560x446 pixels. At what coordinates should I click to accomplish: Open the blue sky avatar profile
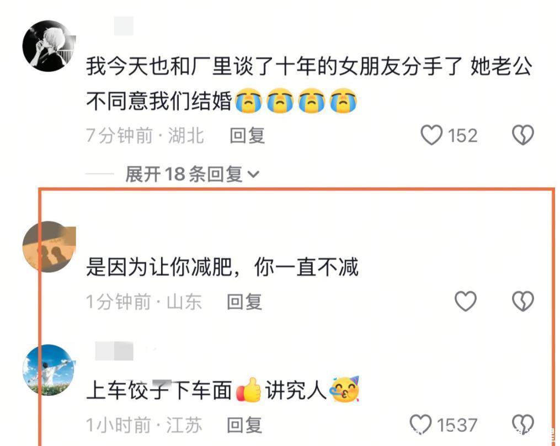click(x=49, y=370)
